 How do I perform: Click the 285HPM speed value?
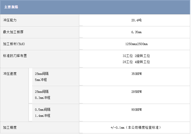point(136,92)
